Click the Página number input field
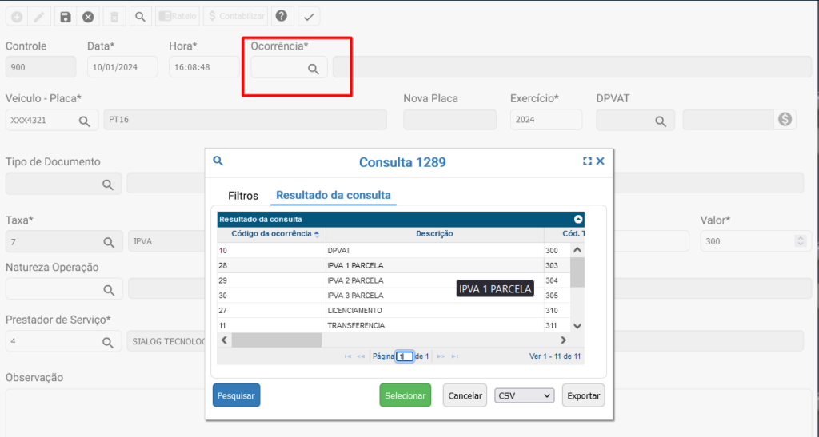The width and height of the screenshot is (819, 437). 404,356
